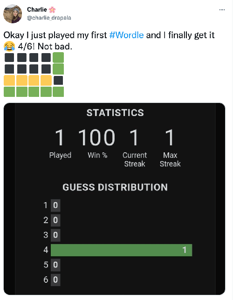Click the Charlie display name

(37, 9)
